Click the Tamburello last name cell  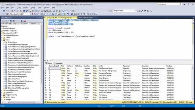click(88, 73)
